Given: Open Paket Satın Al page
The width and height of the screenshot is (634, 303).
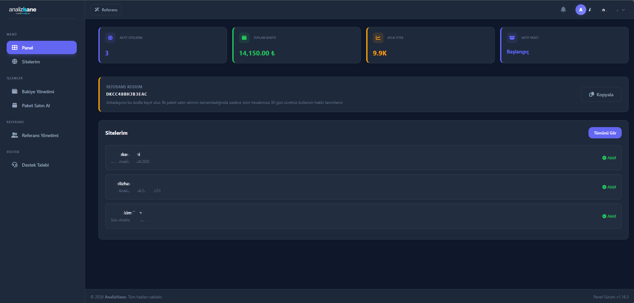Looking at the screenshot, I should [36, 106].
